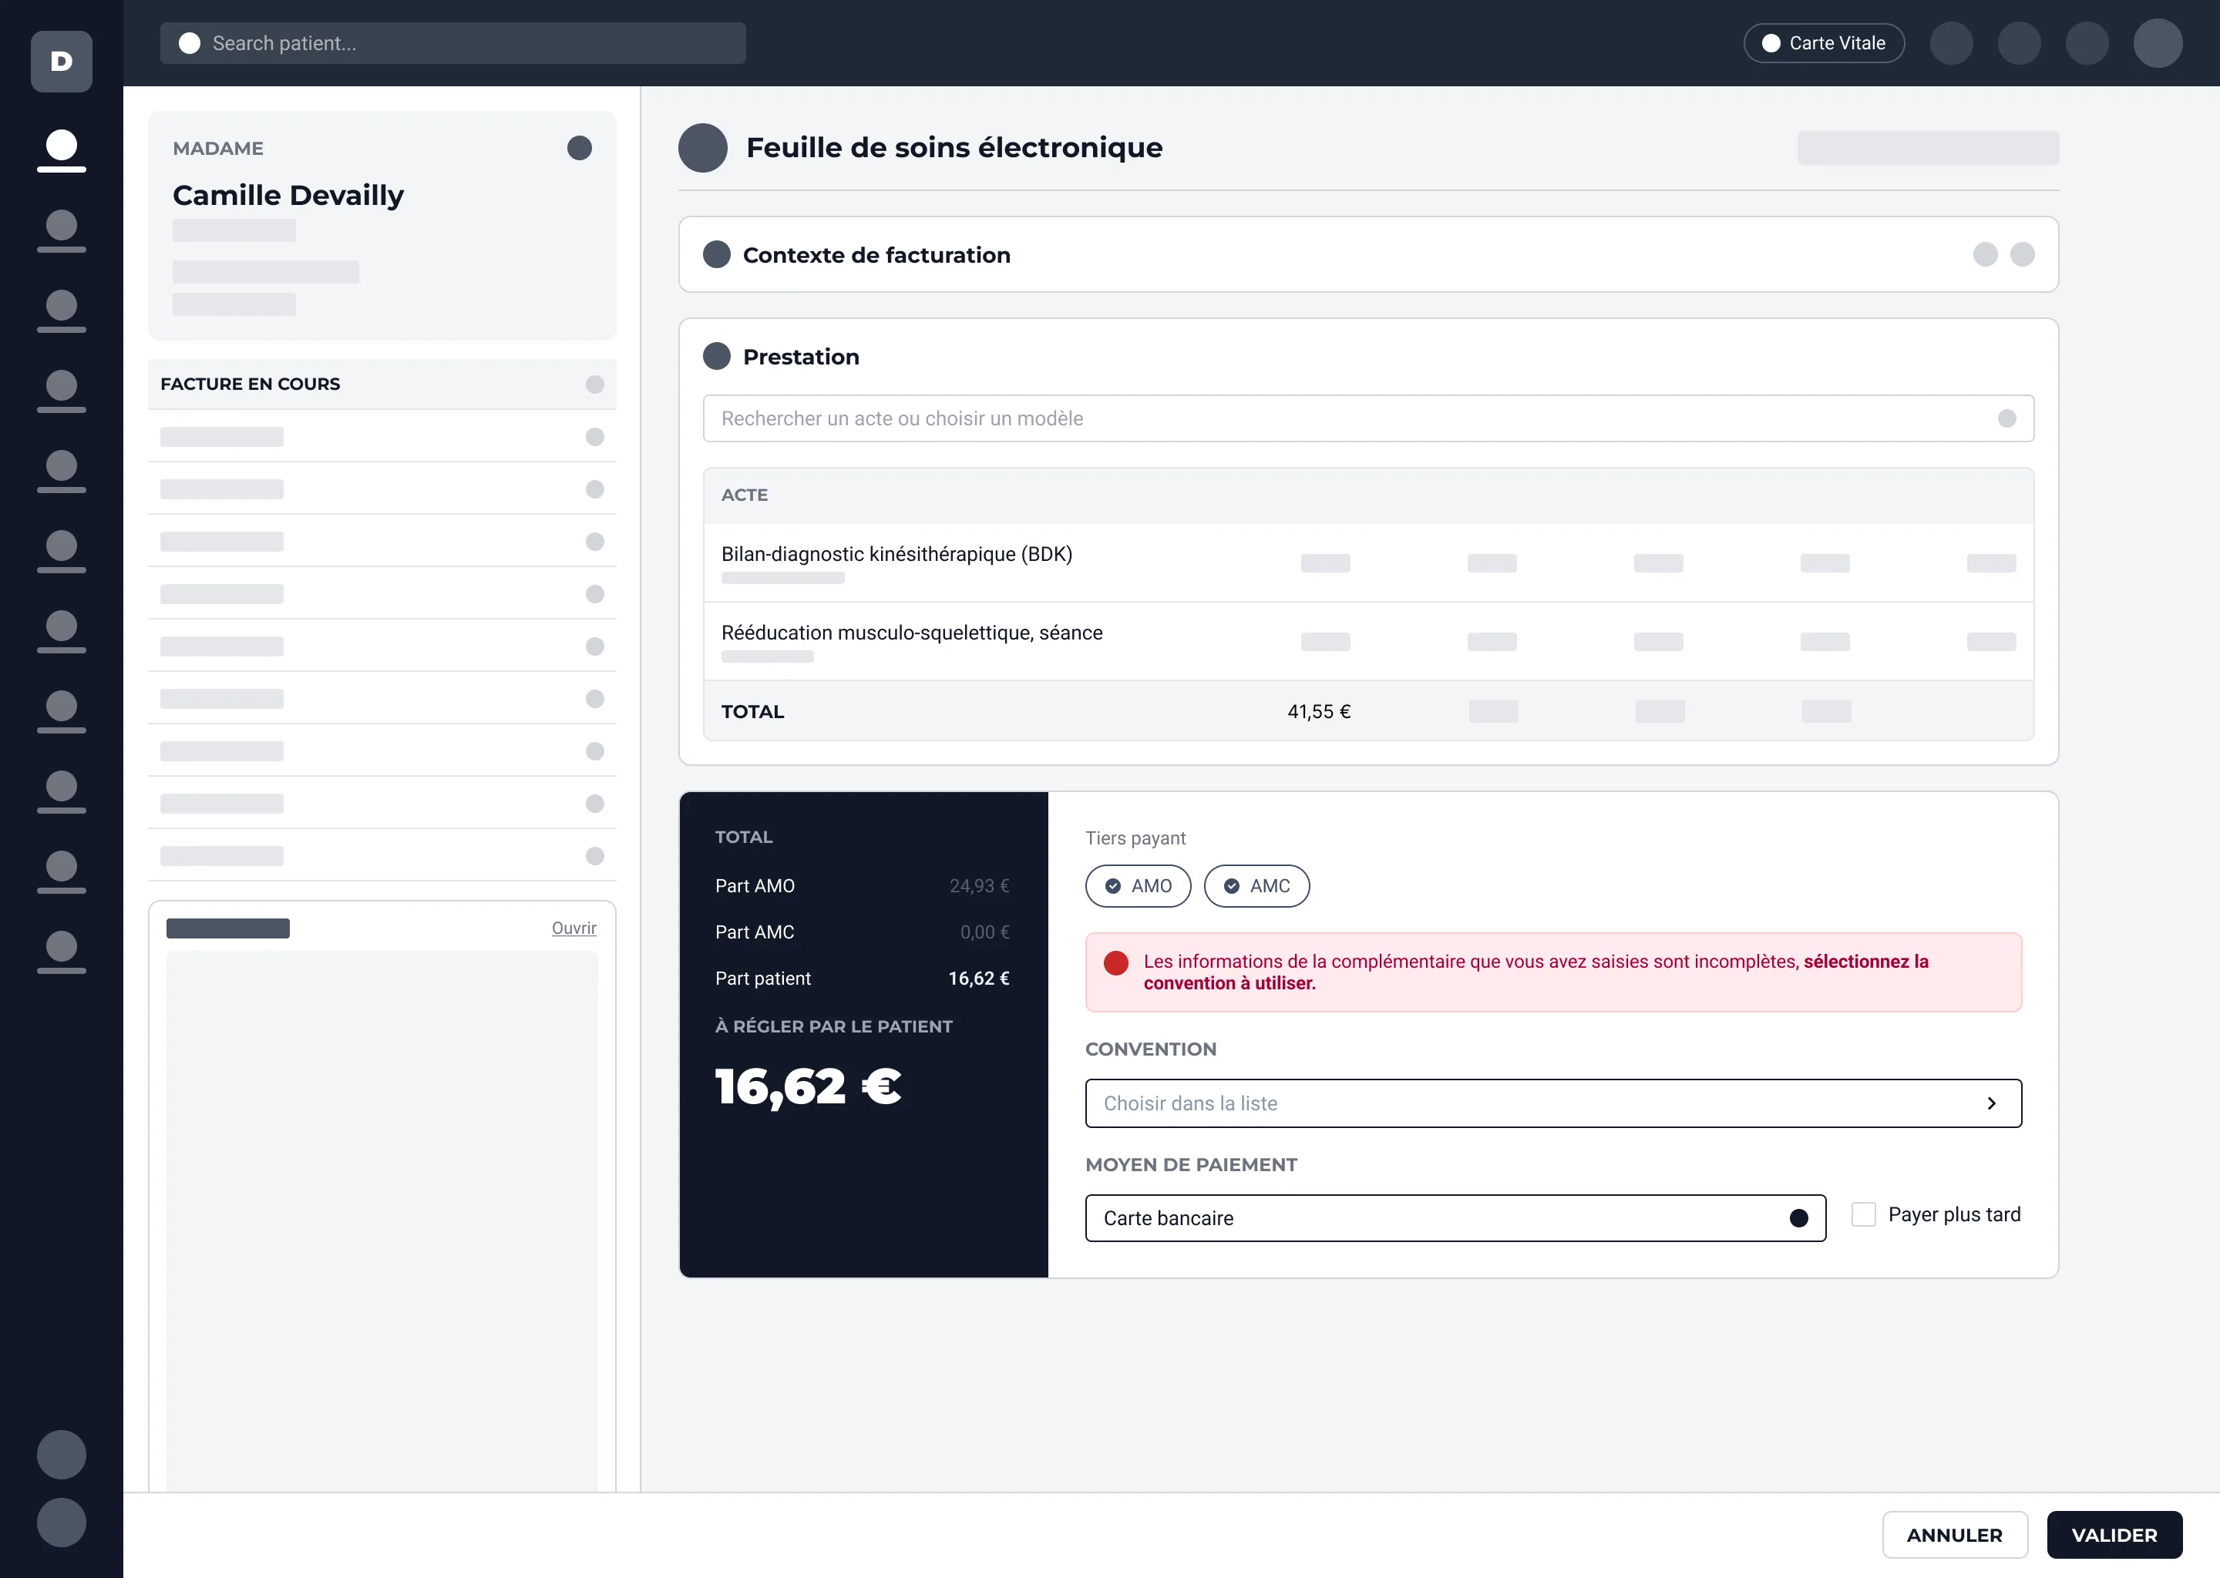Open the active top sidebar navigation icon
Screen dimensions: 2220x1578
pos(61,149)
